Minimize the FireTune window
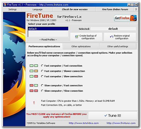 129,5
